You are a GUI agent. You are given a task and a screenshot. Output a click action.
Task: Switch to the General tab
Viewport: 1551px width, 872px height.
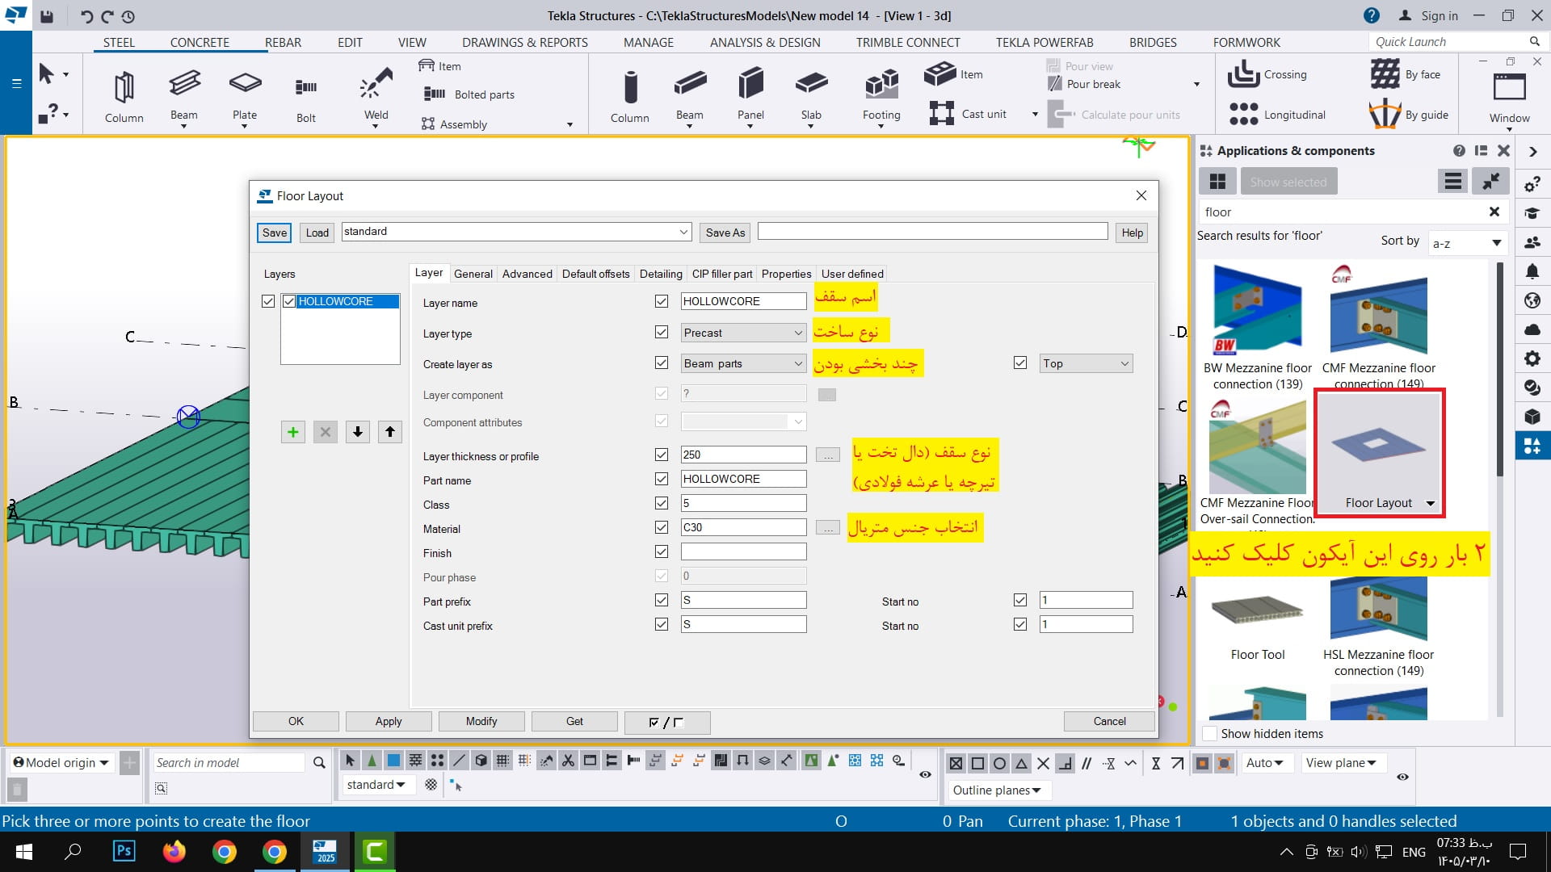(x=473, y=274)
